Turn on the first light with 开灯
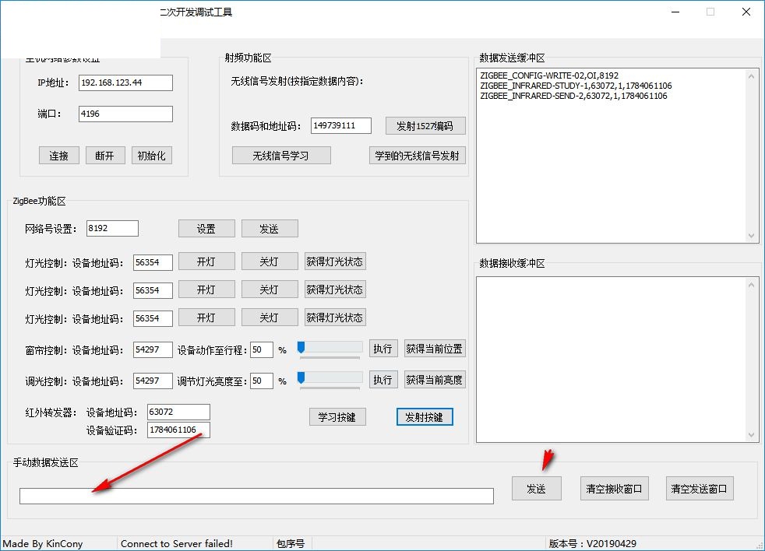The height and width of the screenshot is (551, 765). pos(206,261)
